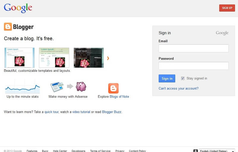Open Buzz in the footer
238x152 pixels.
[45, 151]
